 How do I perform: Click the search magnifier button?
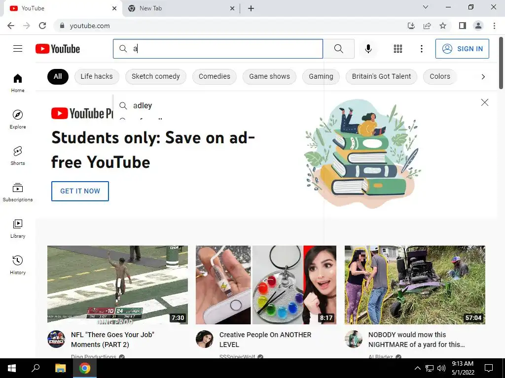coord(338,49)
